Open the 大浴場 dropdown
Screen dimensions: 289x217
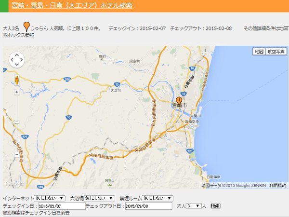[x=99, y=198]
